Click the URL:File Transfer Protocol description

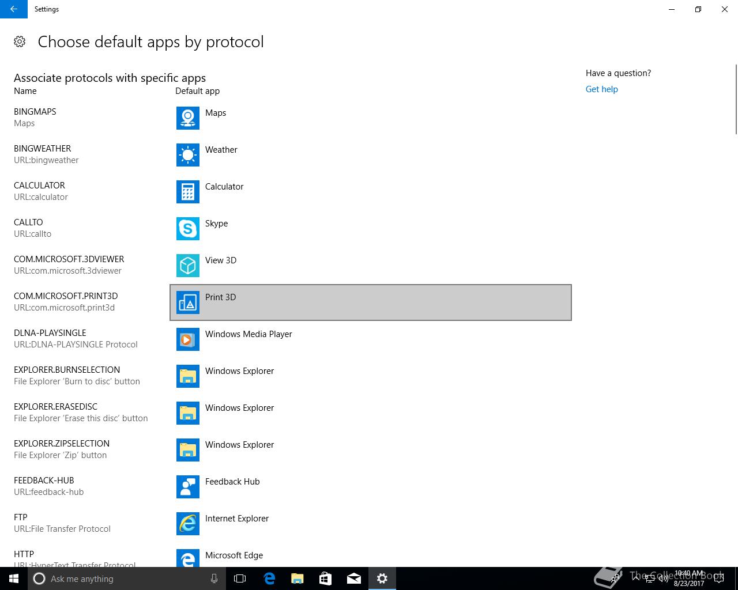coord(62,529)
